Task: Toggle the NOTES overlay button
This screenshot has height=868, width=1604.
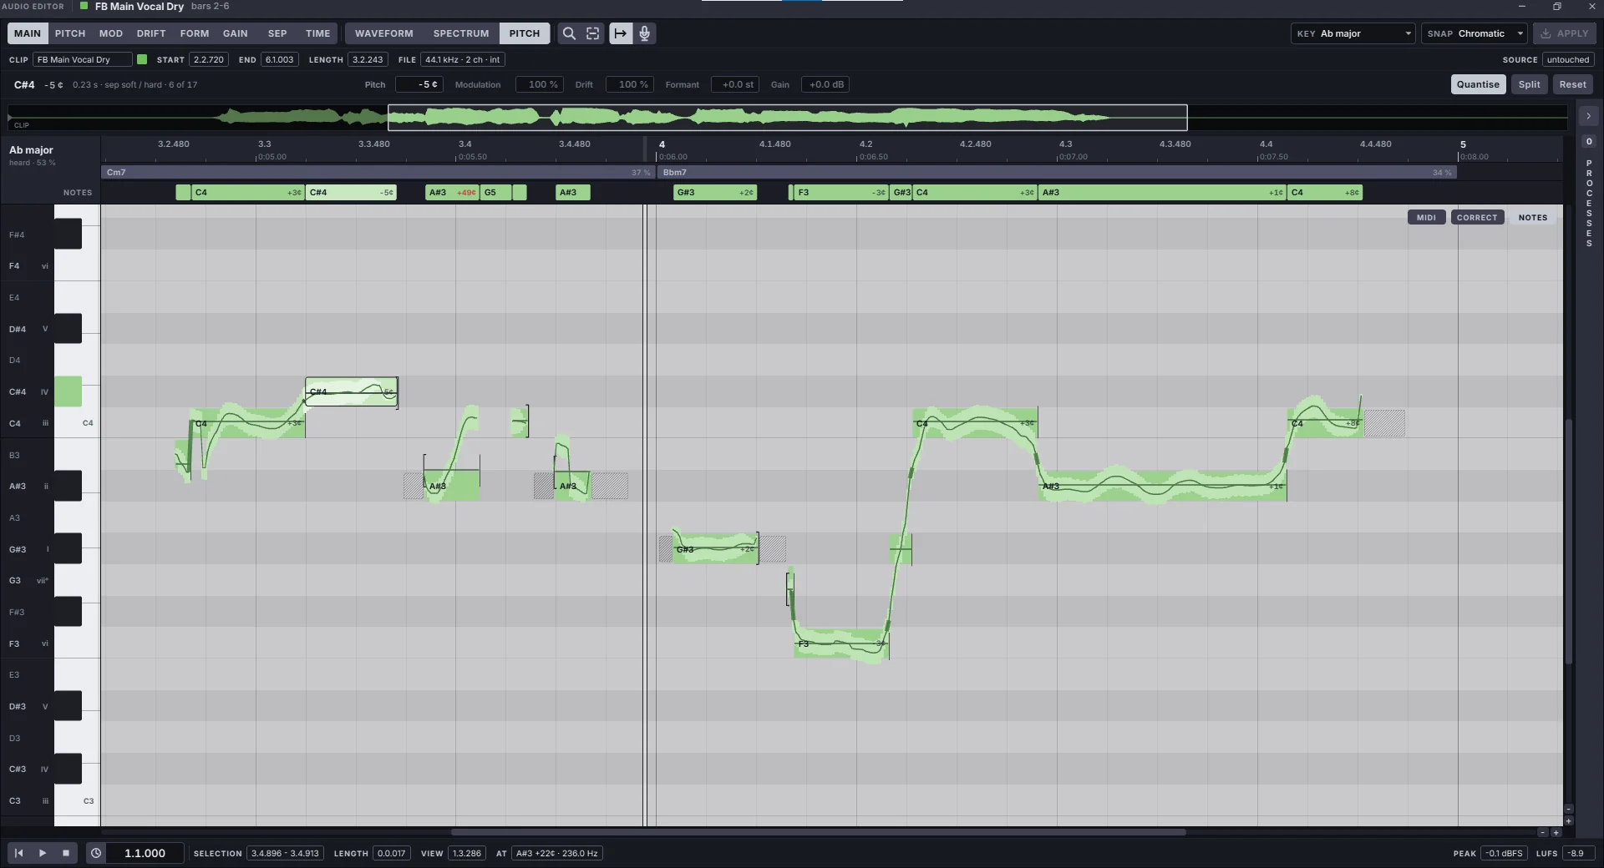Action: pyautogui.click(x=1533, y=217)
